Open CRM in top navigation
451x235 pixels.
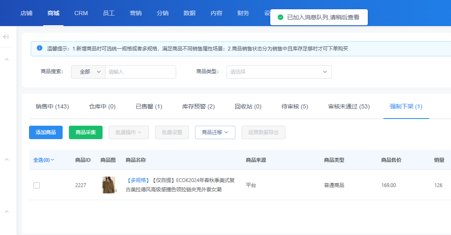(x=81, y=13)
